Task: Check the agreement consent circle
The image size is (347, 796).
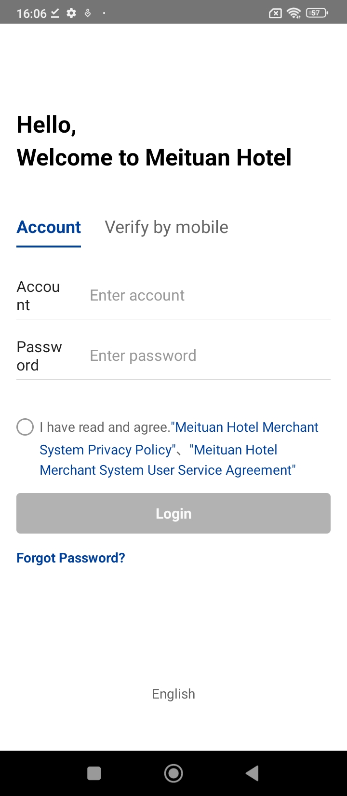Action: (x=25, y=427)
